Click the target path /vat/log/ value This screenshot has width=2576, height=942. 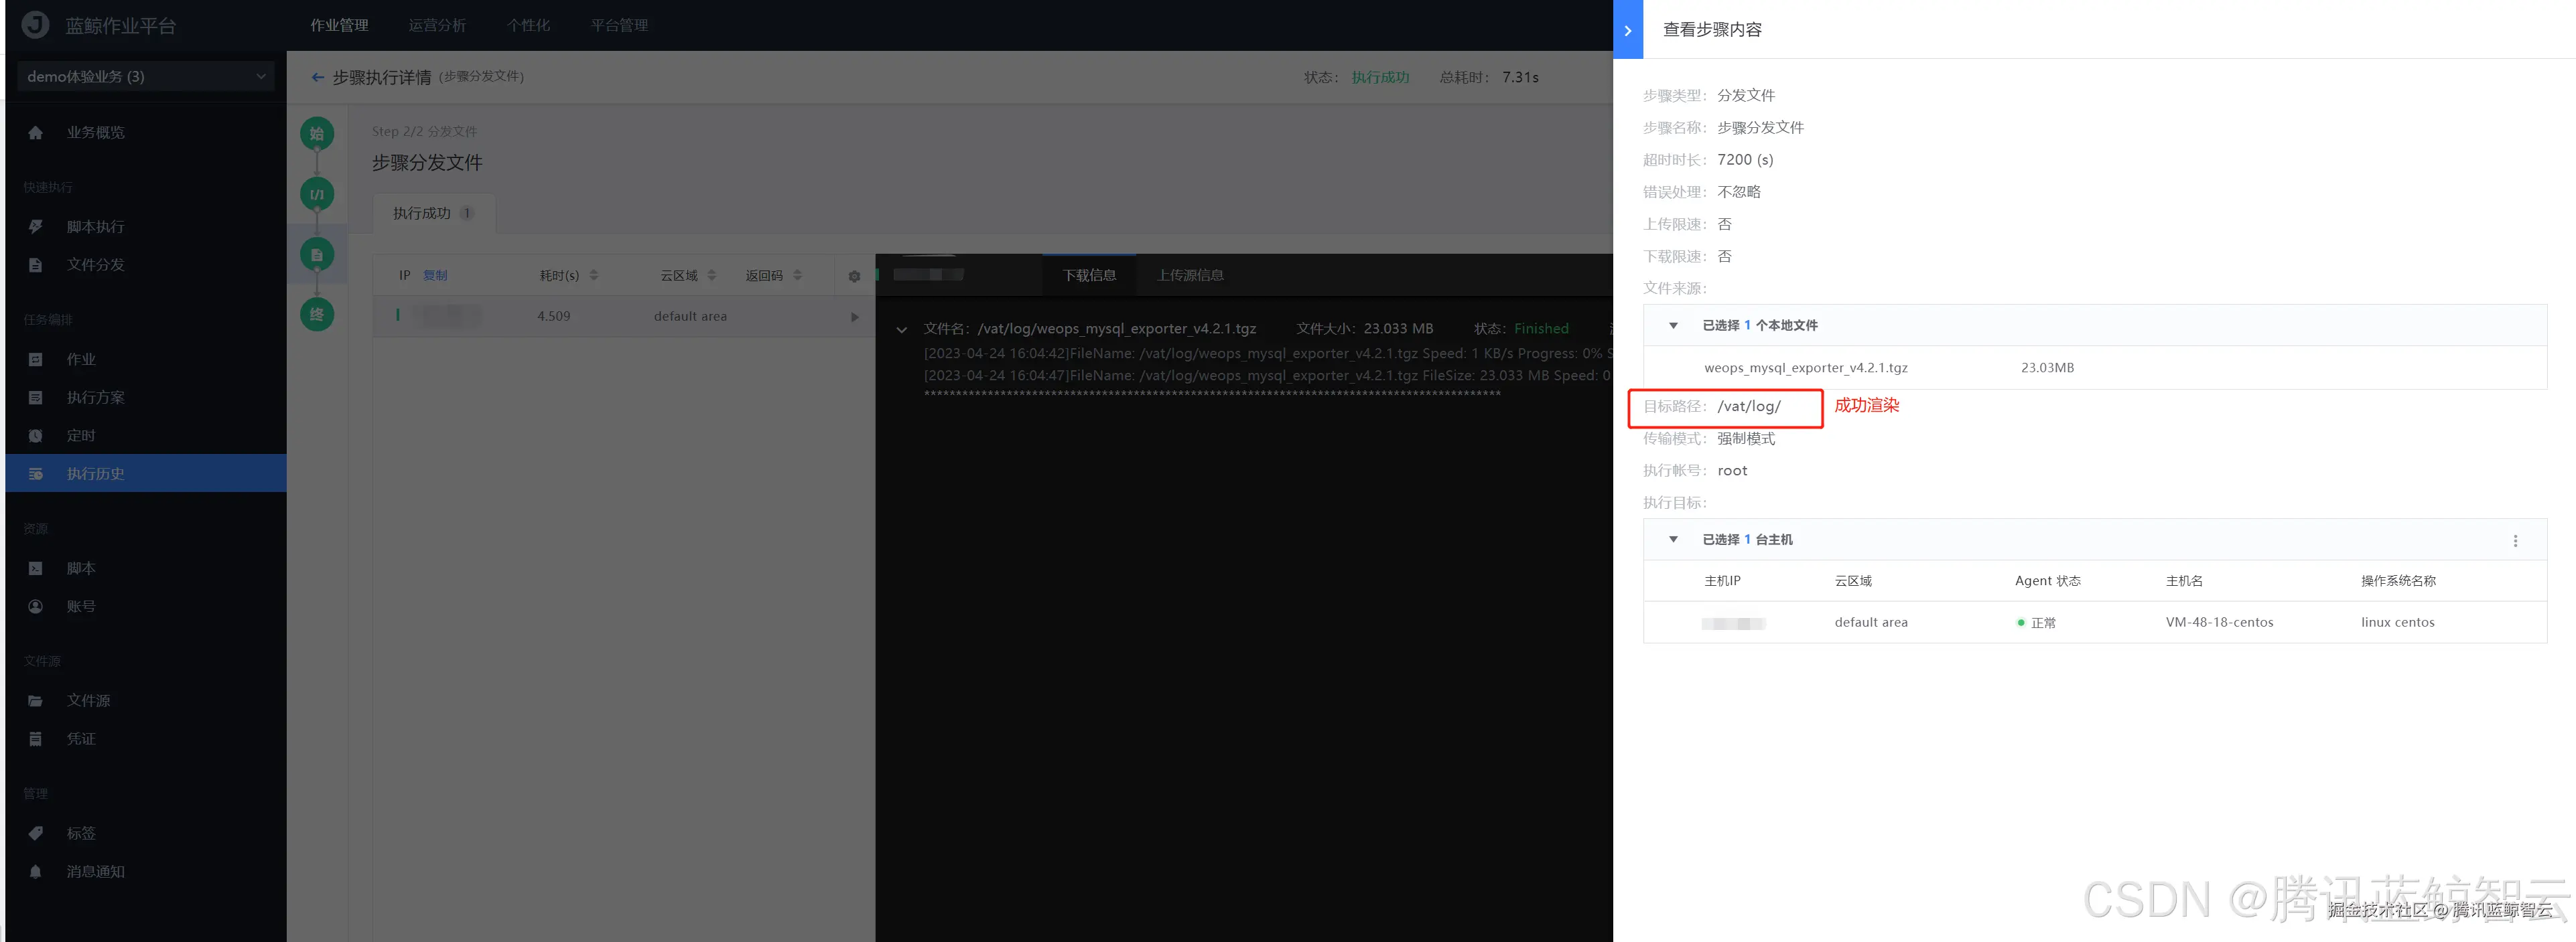pyautogui.click(x=1749, y=406)
